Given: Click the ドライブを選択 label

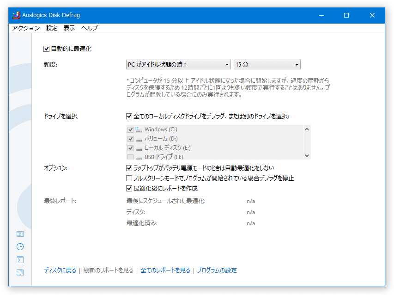Looking at the screenshot, I should tap(61, 116).
